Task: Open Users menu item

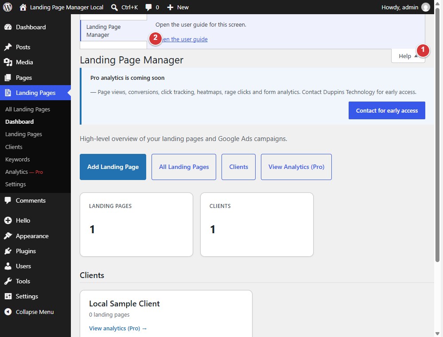Action: point(35,266)
